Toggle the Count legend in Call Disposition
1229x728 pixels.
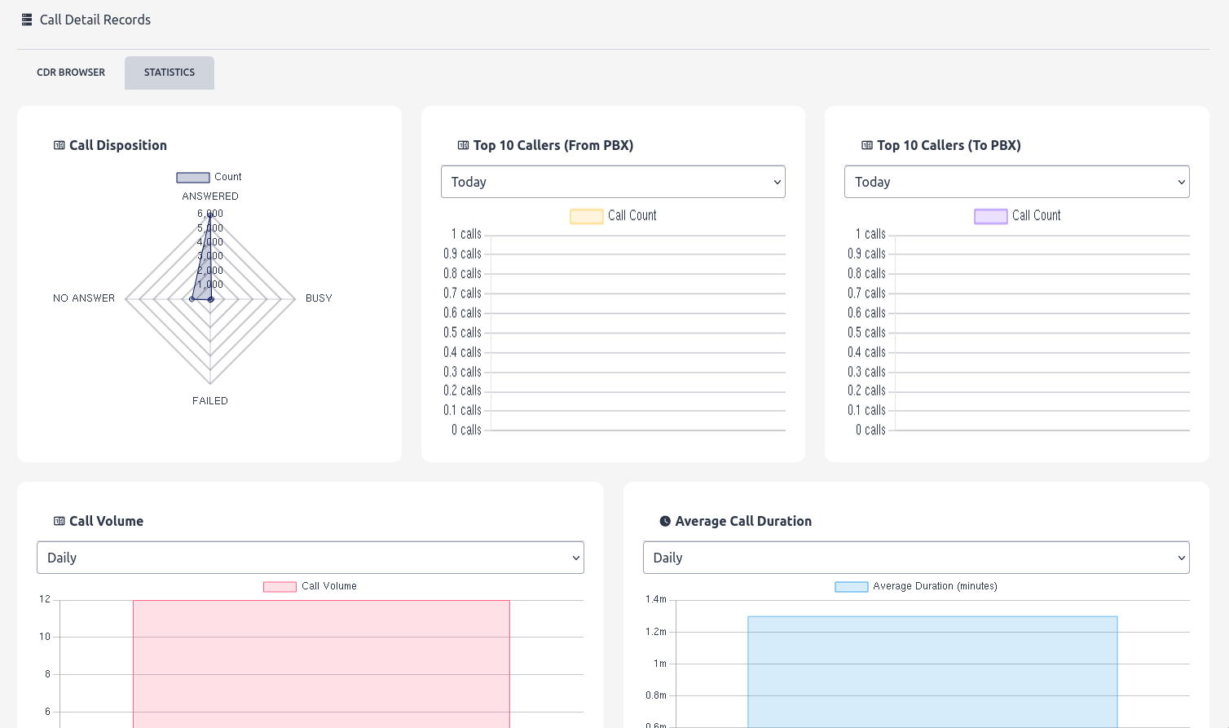(209, 177)
